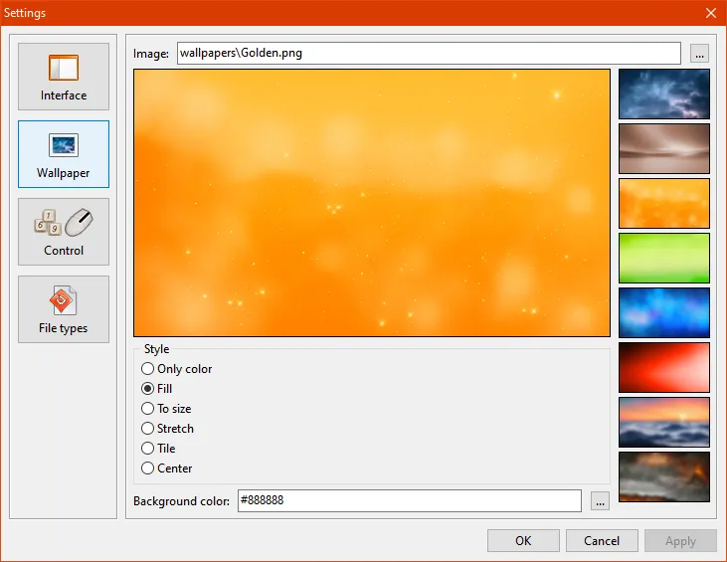The image size is (727, 562).
Task: Confirm settings with OK button
Action: [523, 541]
